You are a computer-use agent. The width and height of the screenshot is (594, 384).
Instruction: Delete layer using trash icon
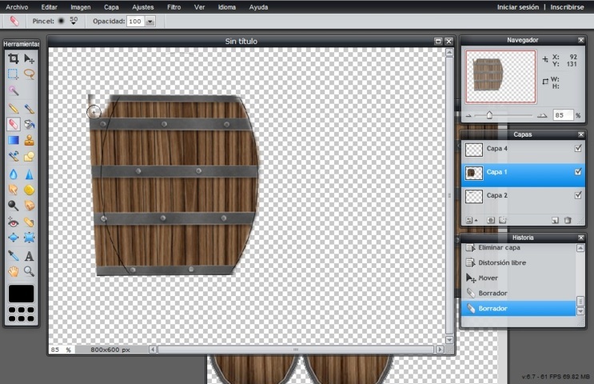(x=568, y=220)
